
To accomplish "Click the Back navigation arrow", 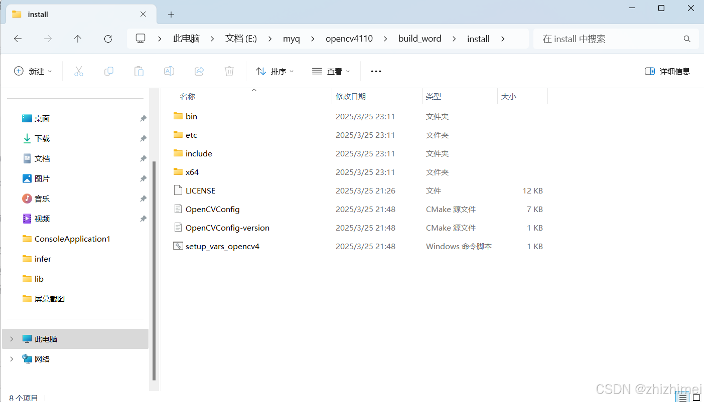I will (18, 39).
